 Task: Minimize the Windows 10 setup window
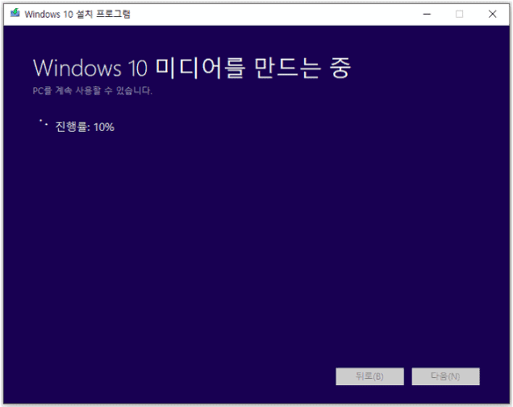point(427,14)
